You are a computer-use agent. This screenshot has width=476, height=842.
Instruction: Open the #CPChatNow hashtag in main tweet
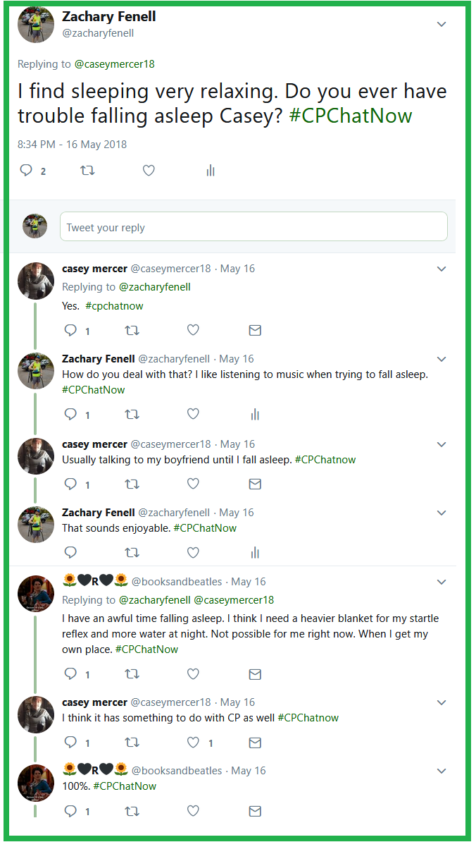tap(350, 116)
